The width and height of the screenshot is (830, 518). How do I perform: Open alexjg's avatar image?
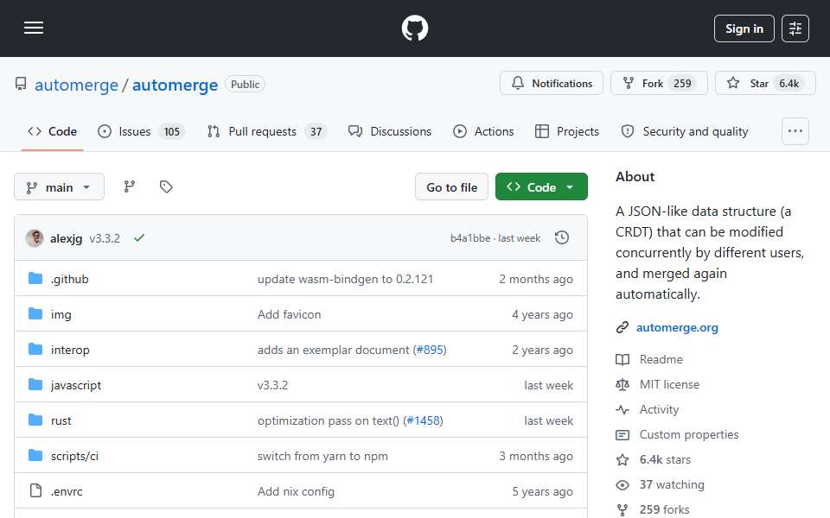click(35, 238)
